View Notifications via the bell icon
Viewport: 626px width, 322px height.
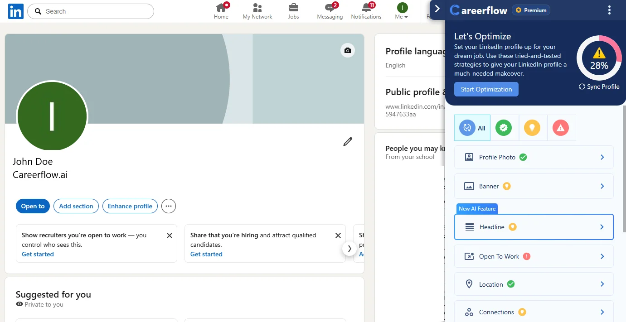pyautogui.click(x=366, y=10)
